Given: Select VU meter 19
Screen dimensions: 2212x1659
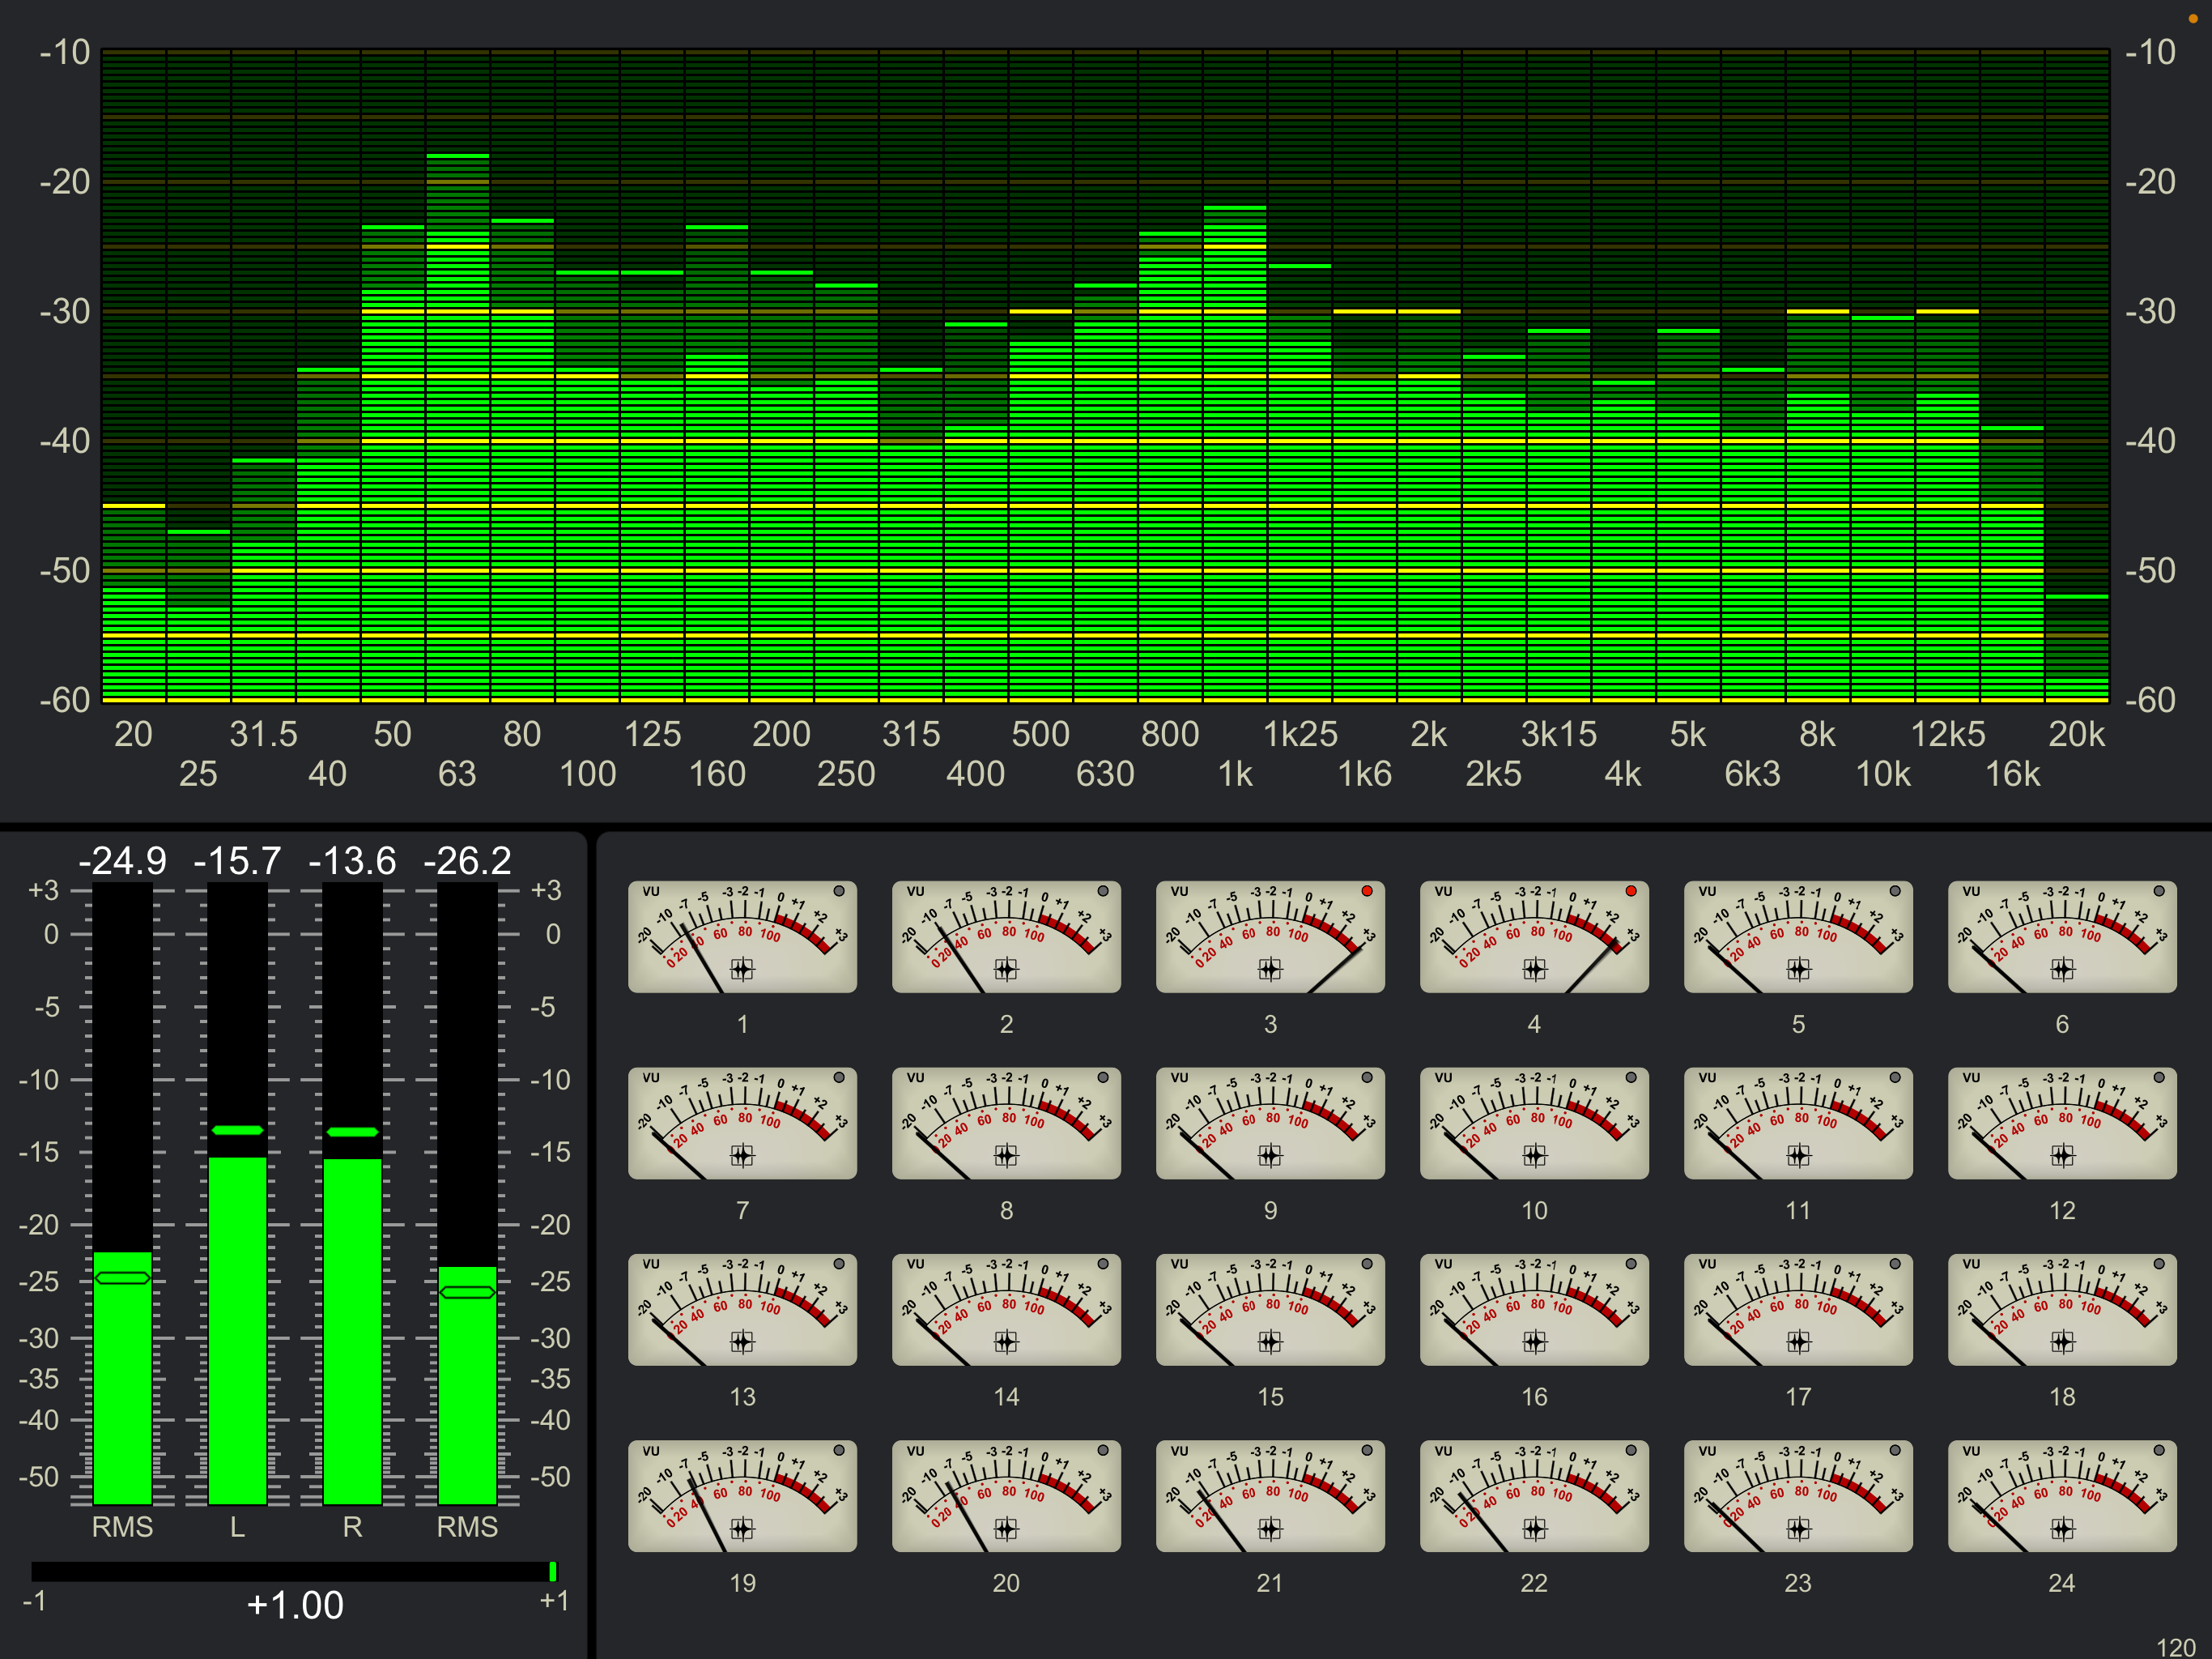Looking at the screenshot, I should click(x=742, y=1496).
